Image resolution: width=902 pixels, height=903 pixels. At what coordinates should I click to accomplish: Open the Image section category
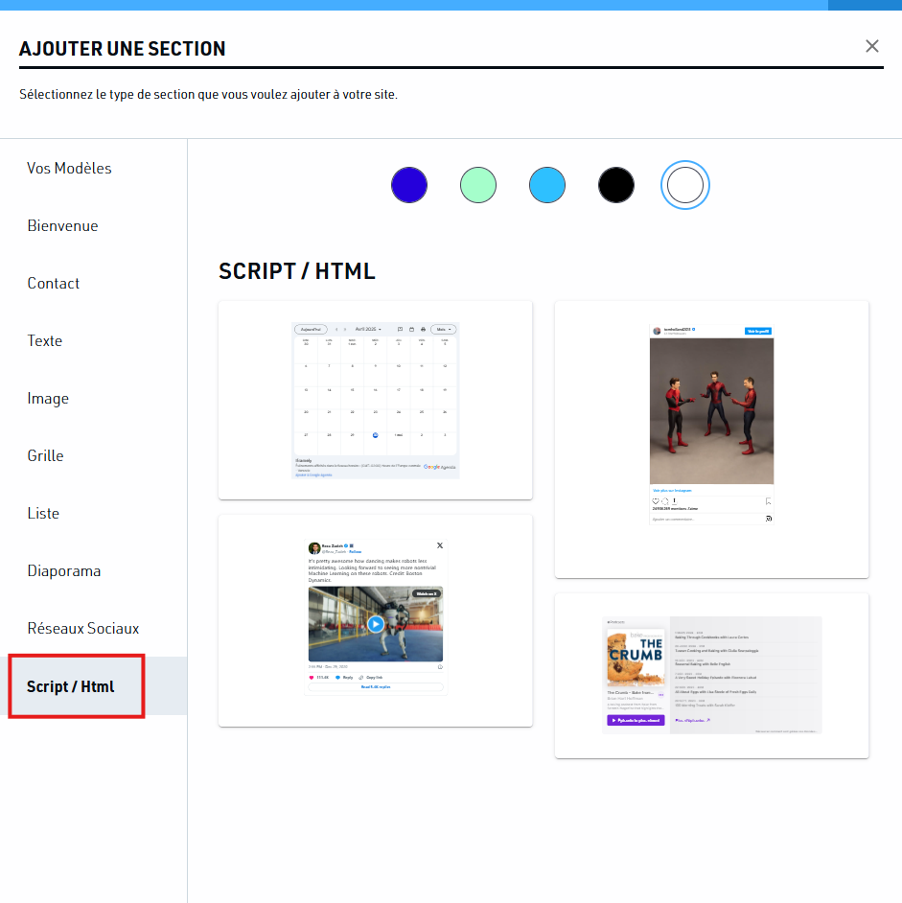48,399
